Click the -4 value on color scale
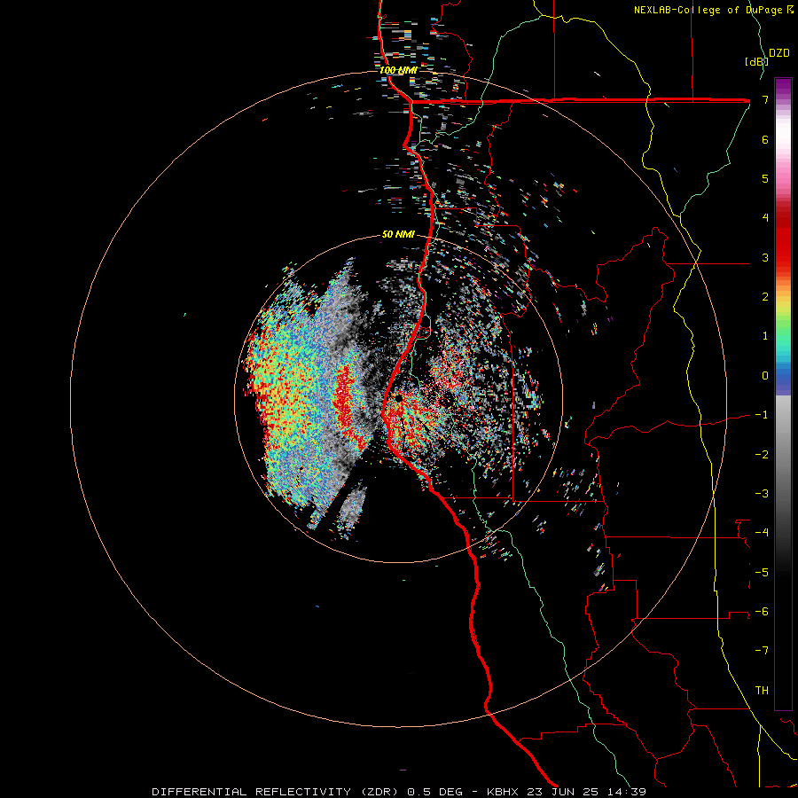Viewport: 798px width, 798px height. (x=762, y=533)
